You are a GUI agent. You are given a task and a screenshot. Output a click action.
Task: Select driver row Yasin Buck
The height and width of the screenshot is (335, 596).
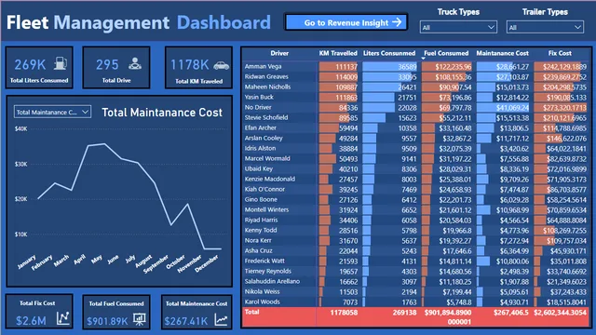tap(415, 97)
